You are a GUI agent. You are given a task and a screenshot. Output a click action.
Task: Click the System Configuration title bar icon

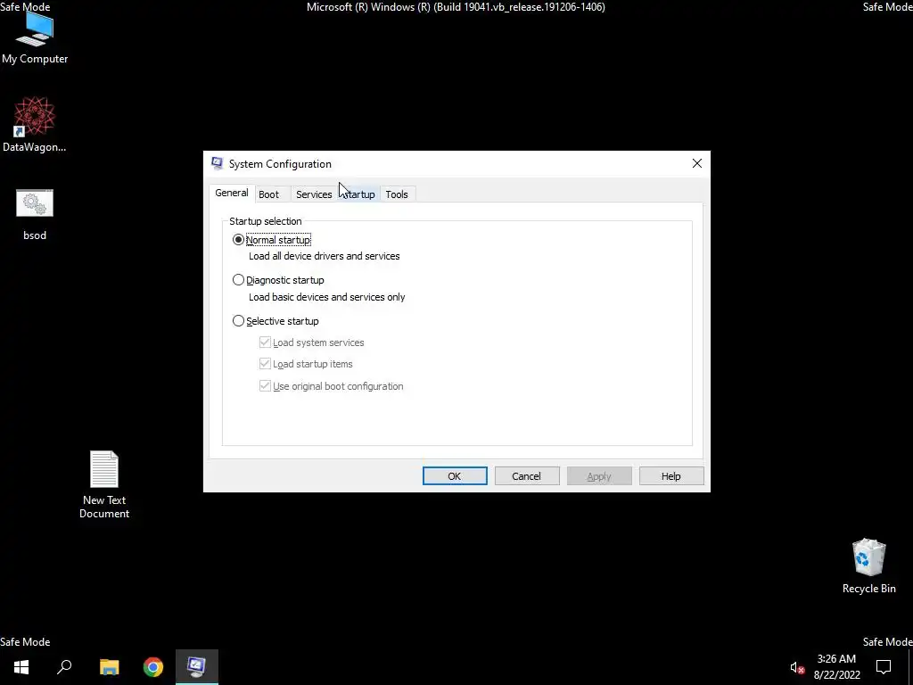[x=218, y=164]
